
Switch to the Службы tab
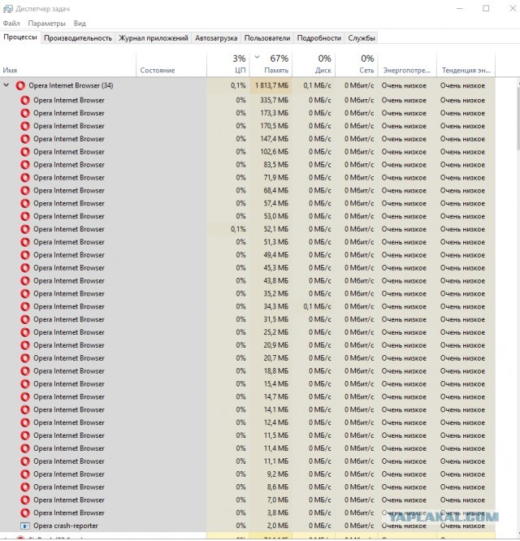point(362,38)
